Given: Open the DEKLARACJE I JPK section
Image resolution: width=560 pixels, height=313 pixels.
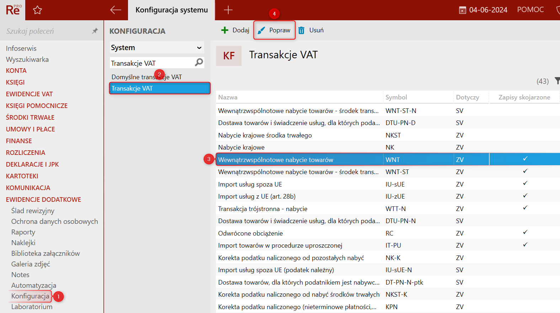Looking at the screenshot, I should click(x=32, y=164).
